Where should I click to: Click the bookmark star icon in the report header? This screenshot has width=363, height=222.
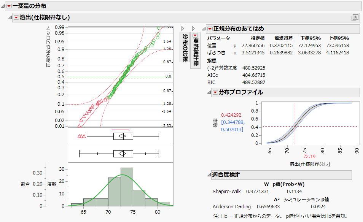[355, 17]
